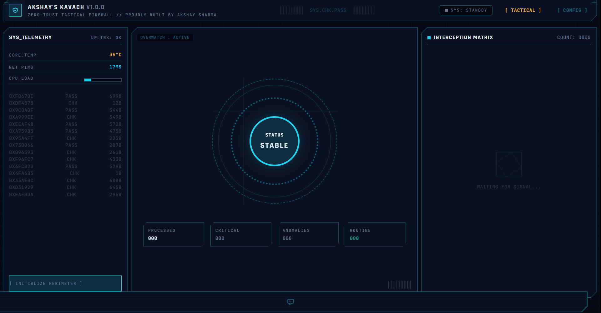Viewport: 601px width, 313px height.
Task: Open the CONFIG tab
Action: pos(572,10)
